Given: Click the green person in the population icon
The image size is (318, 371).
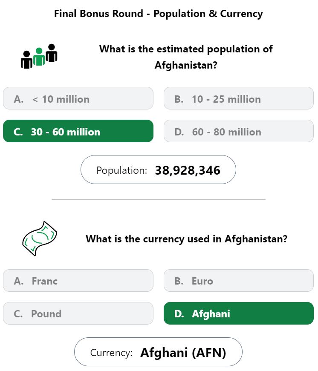Looking at the screenshot, I should tap(39, 57).
